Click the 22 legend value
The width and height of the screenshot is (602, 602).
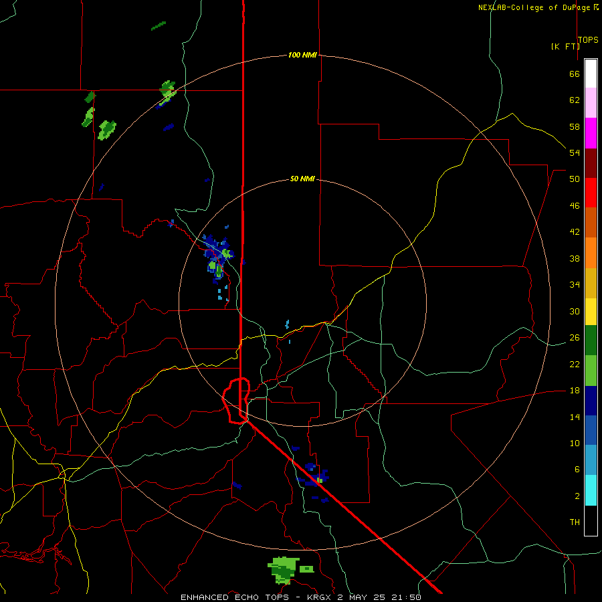point(575,364)
